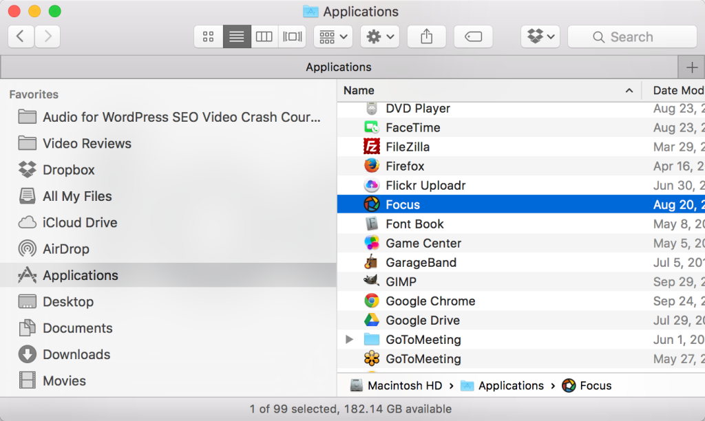The height and width of the screenshot is (421, 705).
Task: Click the Search field
Action: click(x=632, y=36)
